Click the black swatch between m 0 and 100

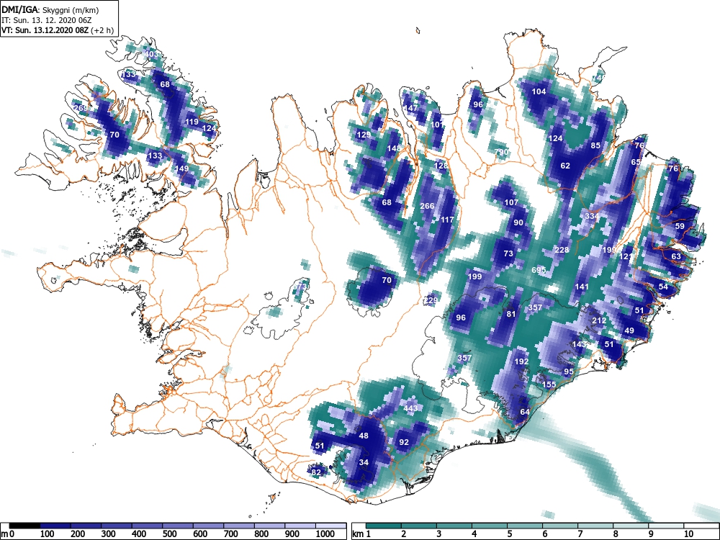click(x=24, y=526)
